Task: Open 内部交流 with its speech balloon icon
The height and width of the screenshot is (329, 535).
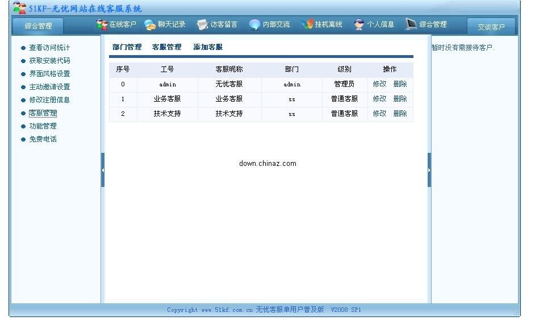Action: [255, 24]
